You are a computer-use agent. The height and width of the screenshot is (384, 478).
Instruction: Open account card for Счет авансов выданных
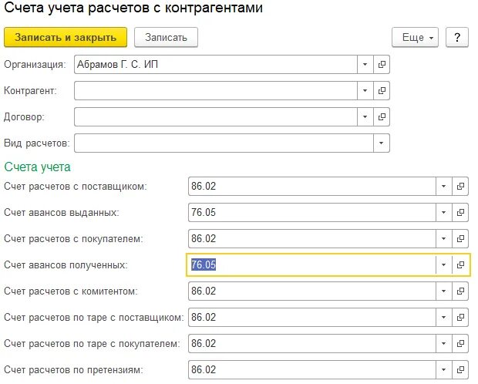click(x=460, y=212)
